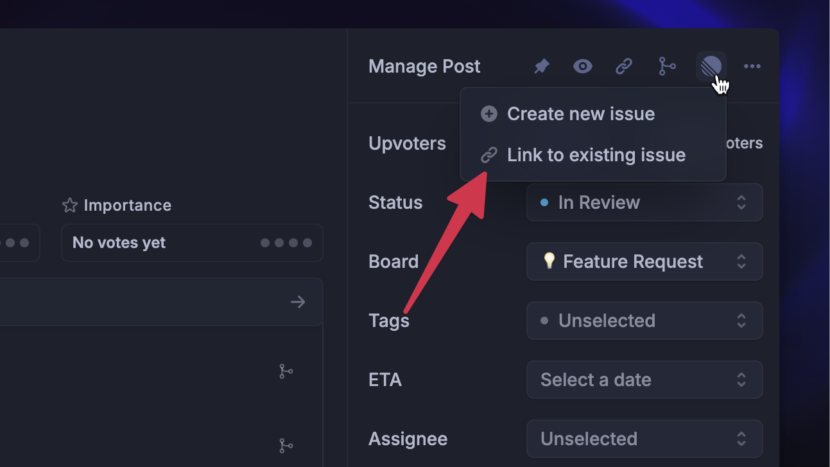Click the arrow icon in the comment field
The height and width of the screenshot is (467, 830).
pyautogui.click(x=298, y=302)
